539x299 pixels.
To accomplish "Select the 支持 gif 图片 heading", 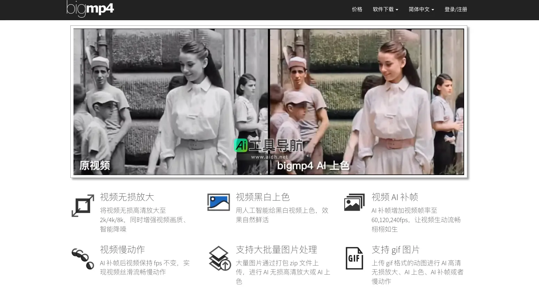I will coord(396,250).
